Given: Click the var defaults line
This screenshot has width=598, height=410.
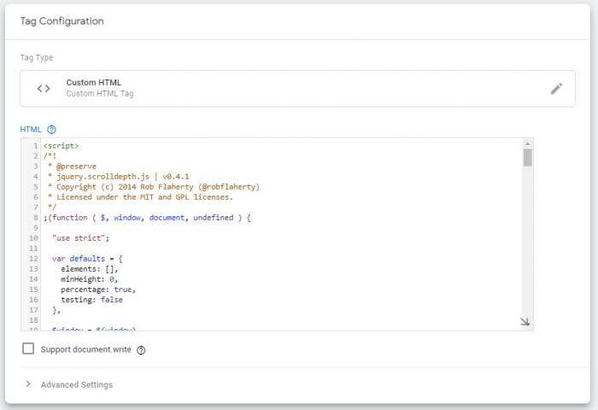Looking at the screenshot, I should tap(87, 259).
